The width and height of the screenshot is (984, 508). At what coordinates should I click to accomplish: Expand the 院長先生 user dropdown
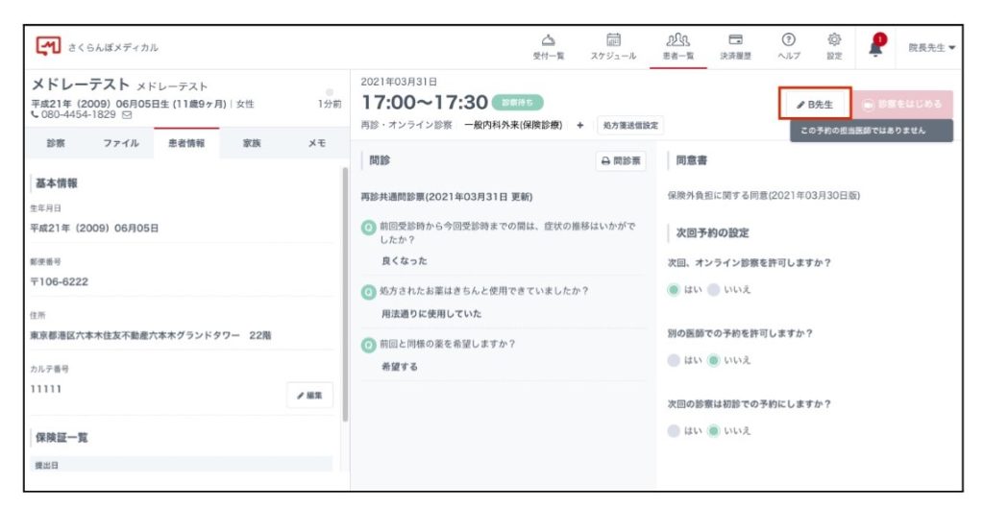(932, 48)
